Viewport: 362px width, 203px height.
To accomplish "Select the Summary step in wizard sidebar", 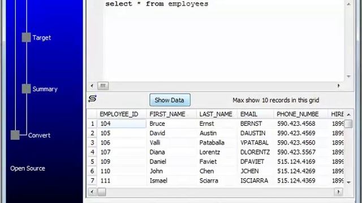I will coord(45,89).
